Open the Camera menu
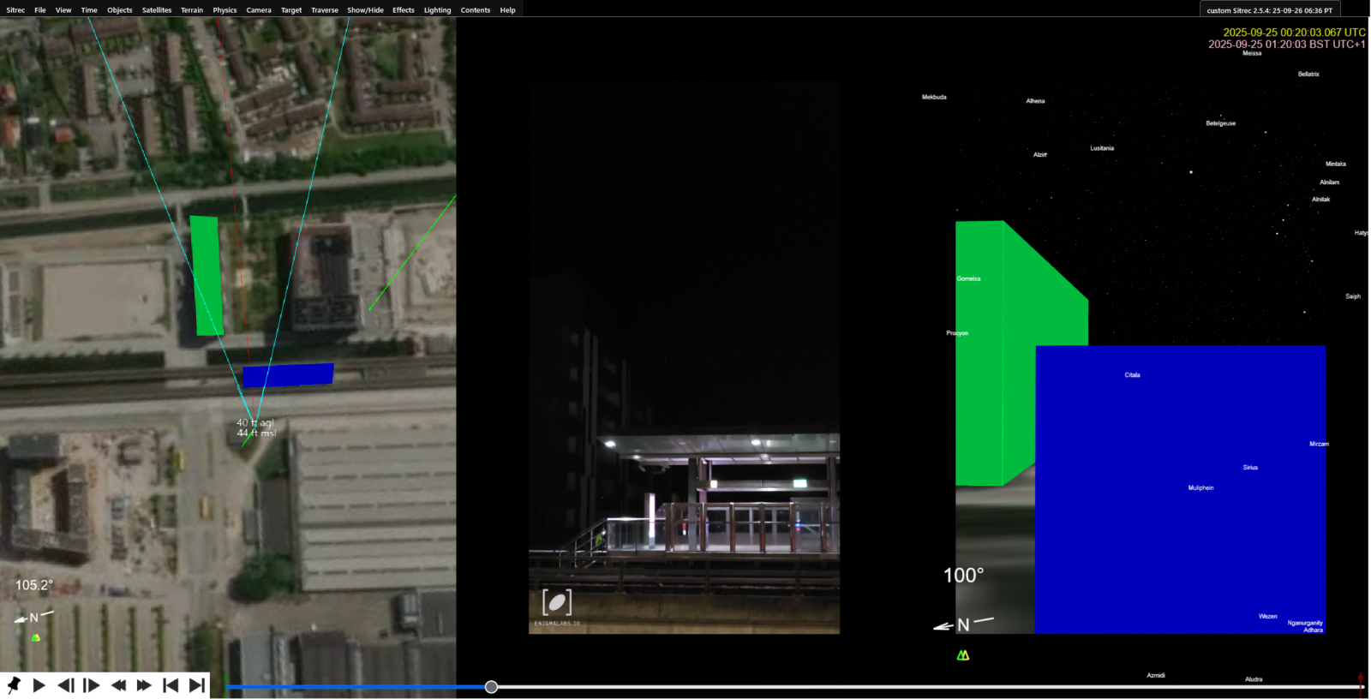 tap(259, 10)
